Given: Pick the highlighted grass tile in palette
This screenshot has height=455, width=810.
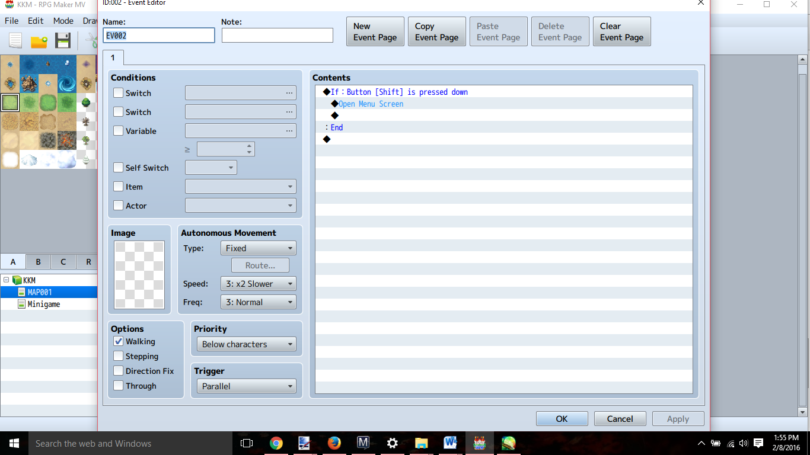Looking at the screenshot, I should 10,102.
